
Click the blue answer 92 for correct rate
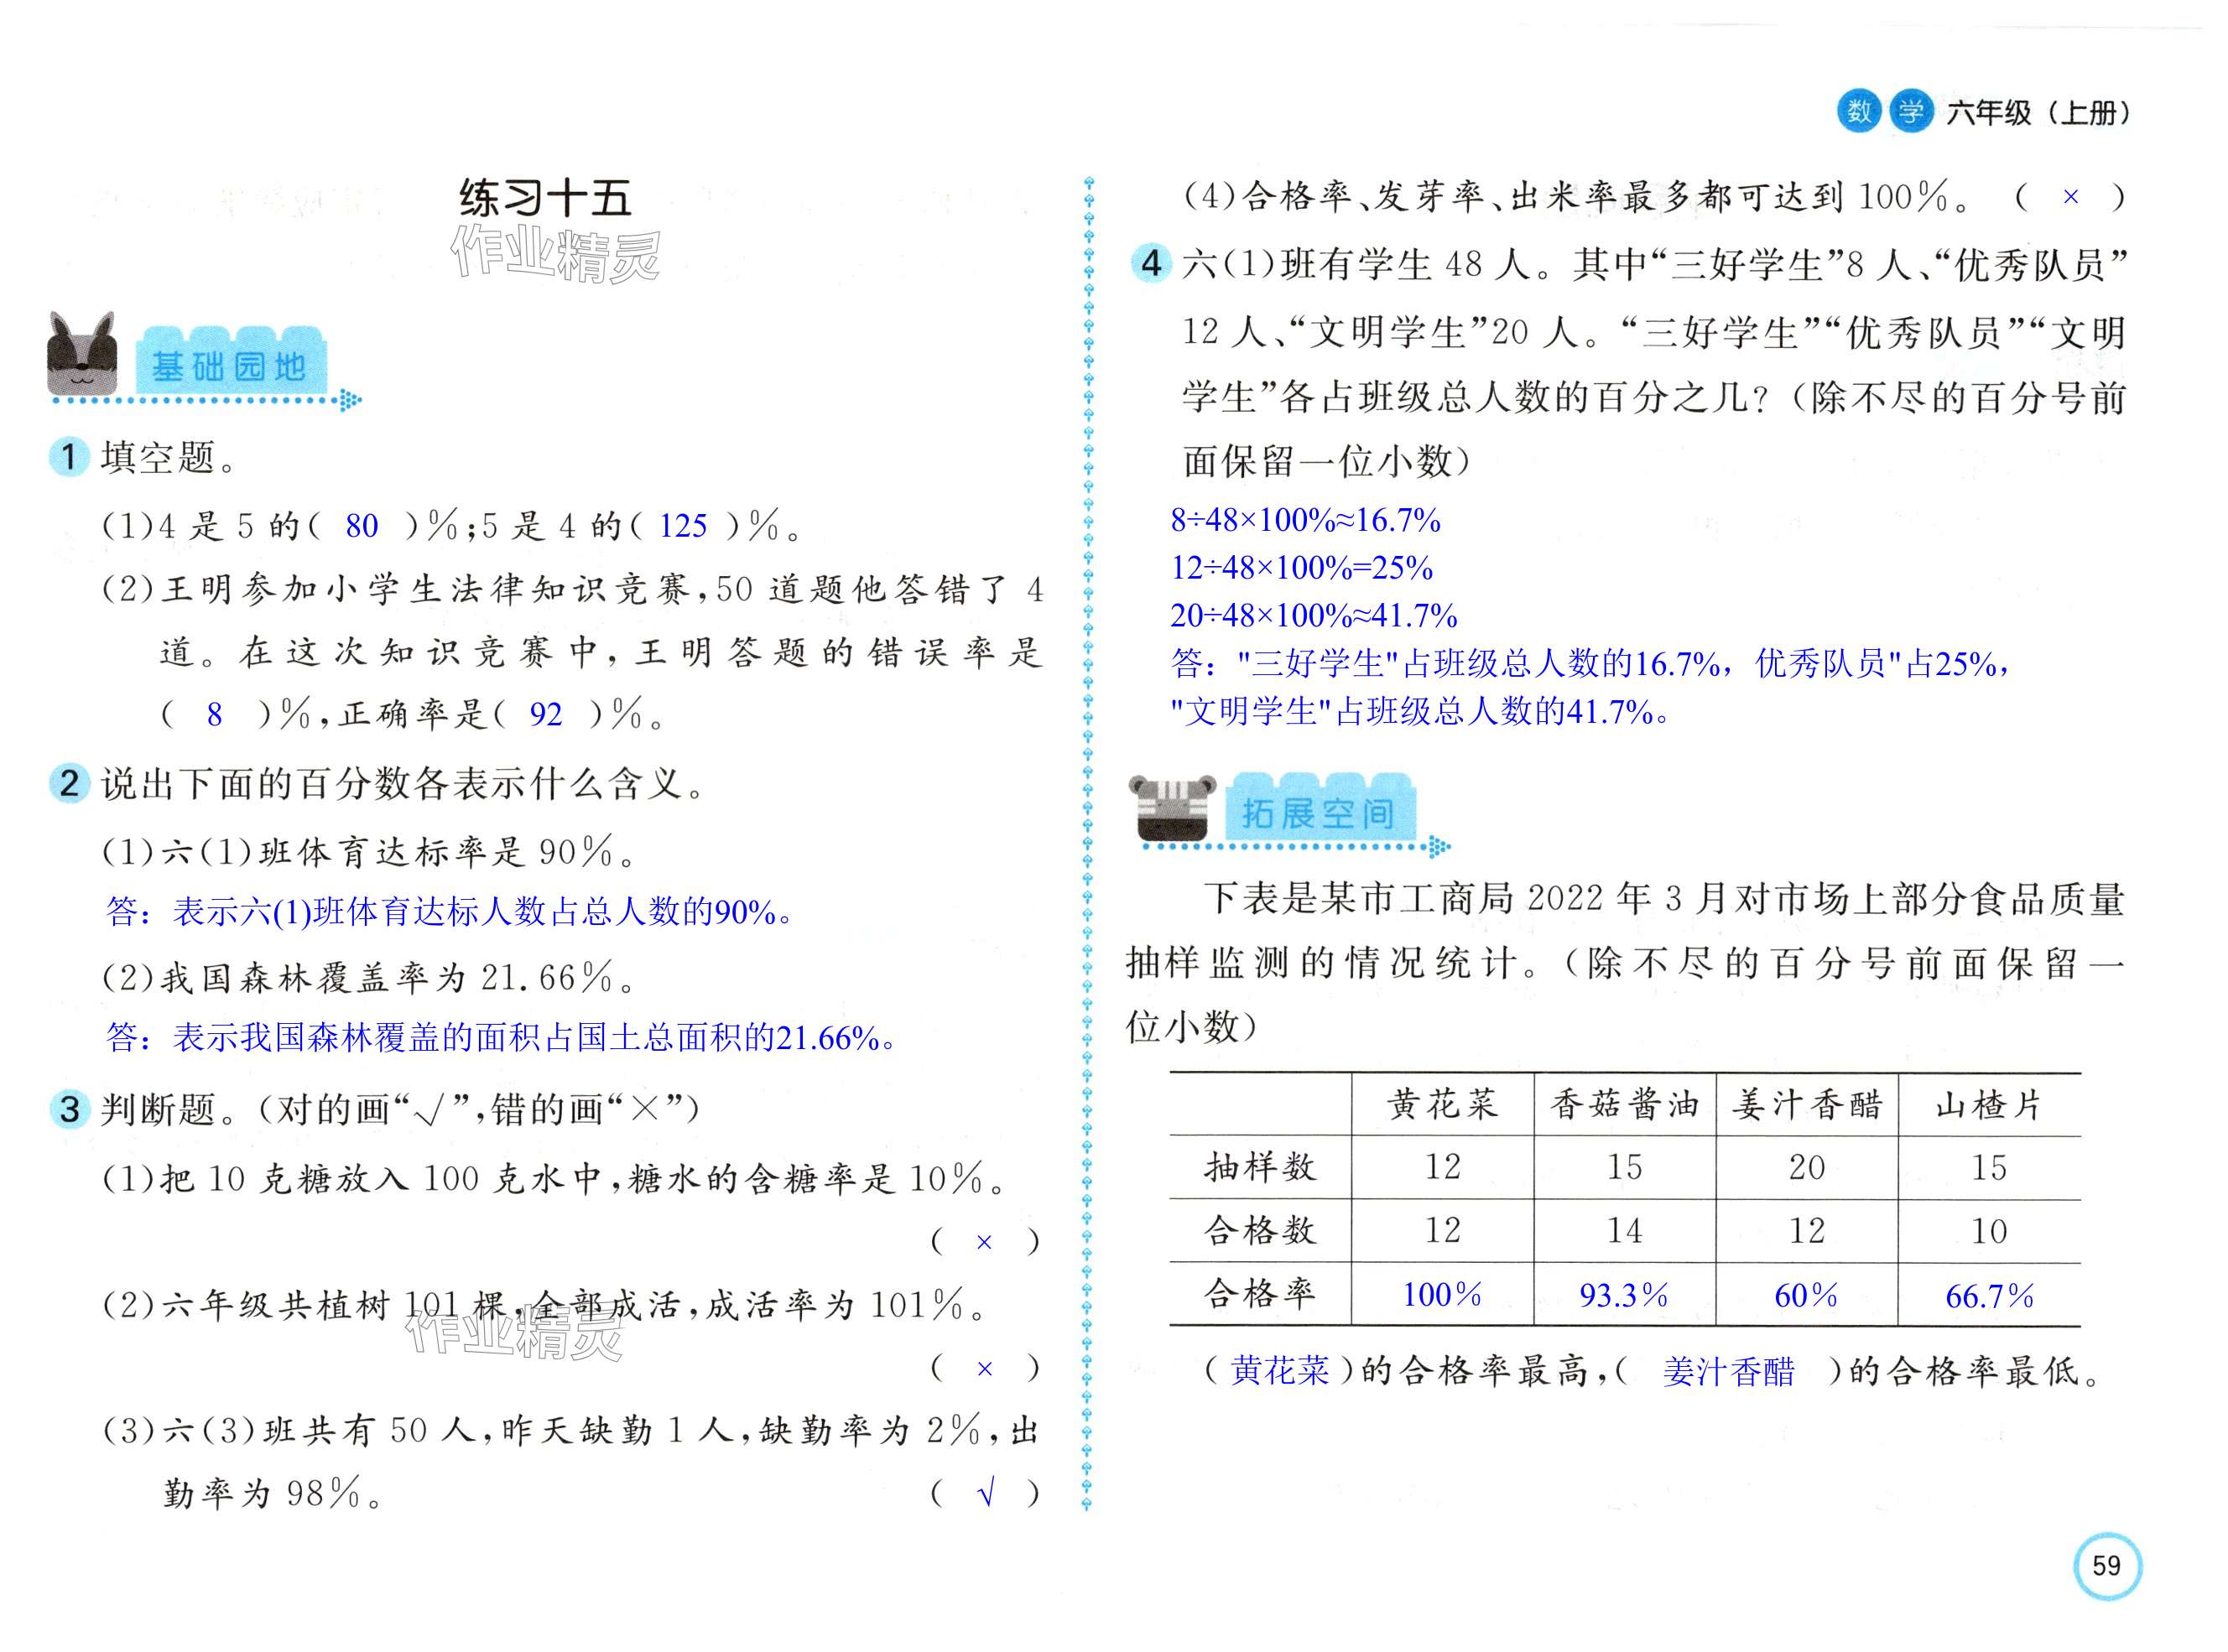tap(545, 714)
